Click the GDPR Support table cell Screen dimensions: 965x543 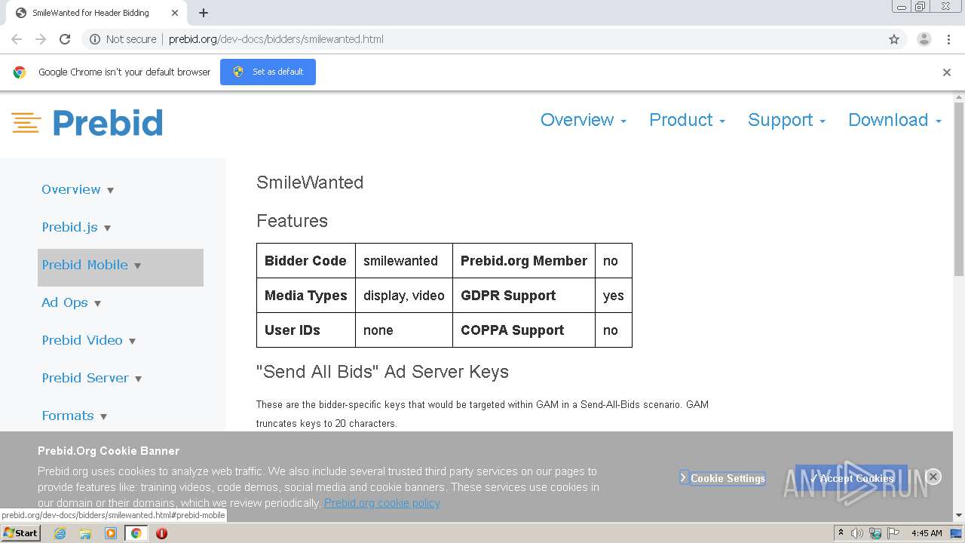(x=524, y=296)
